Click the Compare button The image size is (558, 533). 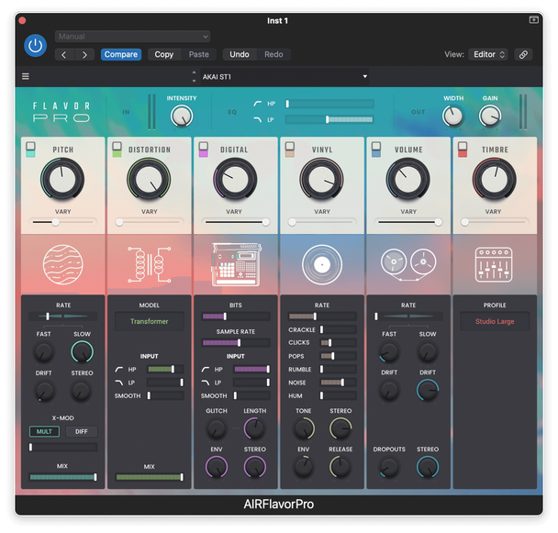(x=120, y=55)
